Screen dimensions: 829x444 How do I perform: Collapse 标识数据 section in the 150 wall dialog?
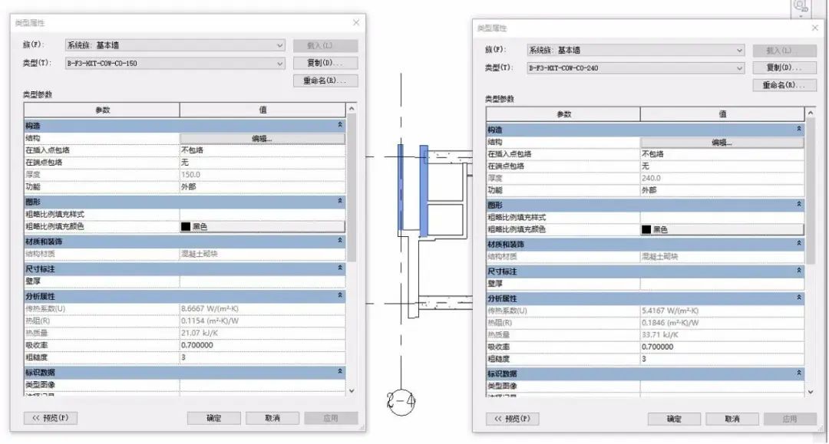(340, 372)
